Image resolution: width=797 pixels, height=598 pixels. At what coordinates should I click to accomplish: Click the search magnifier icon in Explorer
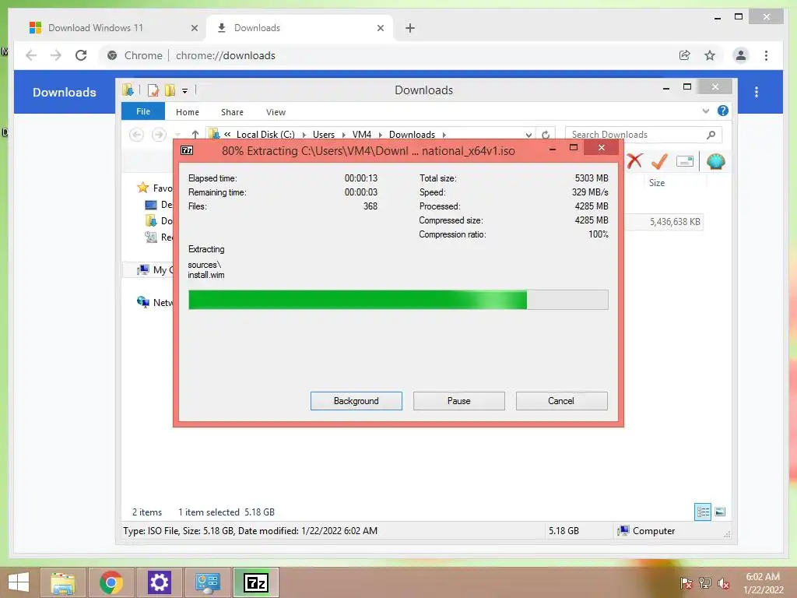711,134
